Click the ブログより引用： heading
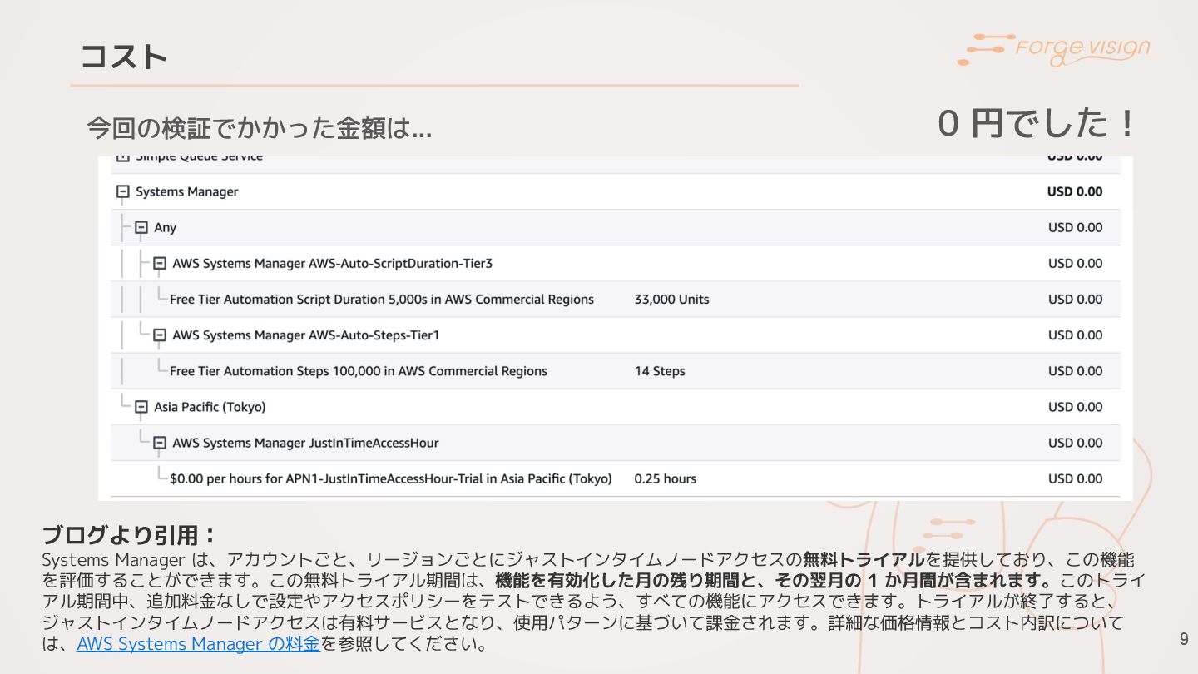The height and width of the screenshot is (674, 1198). tap(129, 534)
